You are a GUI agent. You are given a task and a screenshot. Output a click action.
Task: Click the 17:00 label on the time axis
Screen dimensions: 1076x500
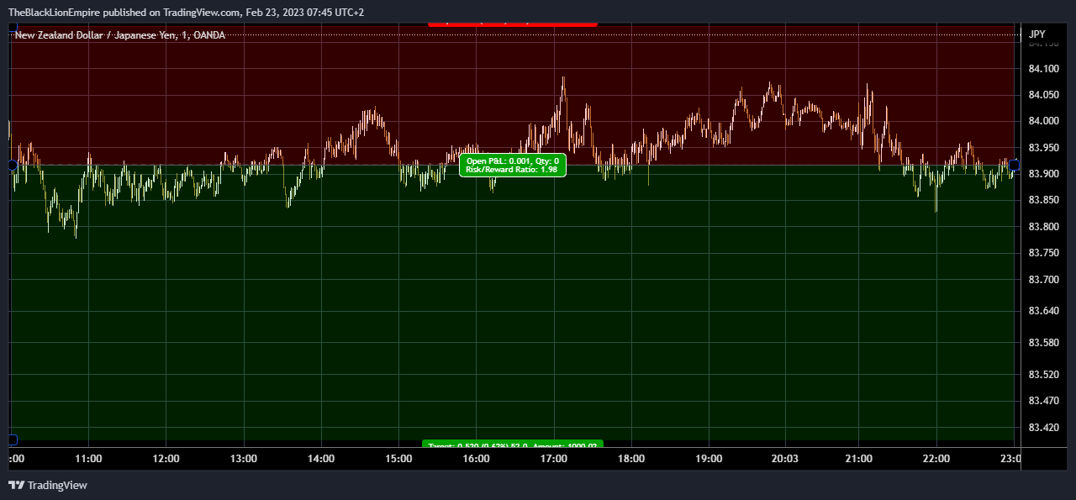pos(554,459)
